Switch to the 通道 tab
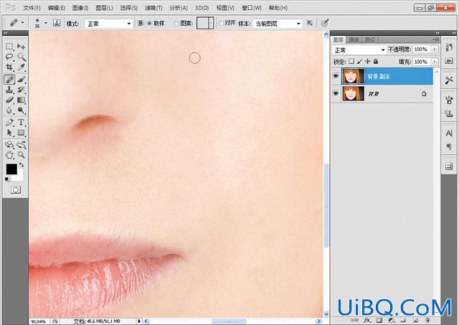The width and height of the screenshot is (459, 325). [x=354, y=39]
